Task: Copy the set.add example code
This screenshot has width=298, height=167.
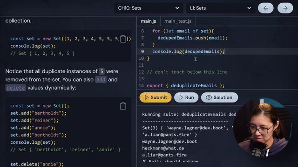Action: point(123,106)
